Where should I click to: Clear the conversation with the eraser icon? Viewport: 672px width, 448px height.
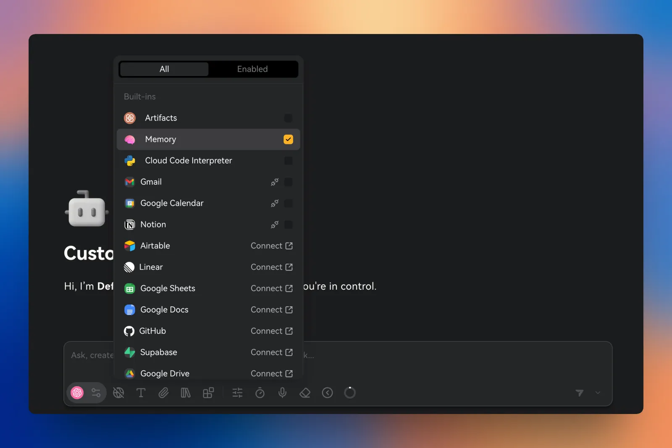[x=305, y=393]
